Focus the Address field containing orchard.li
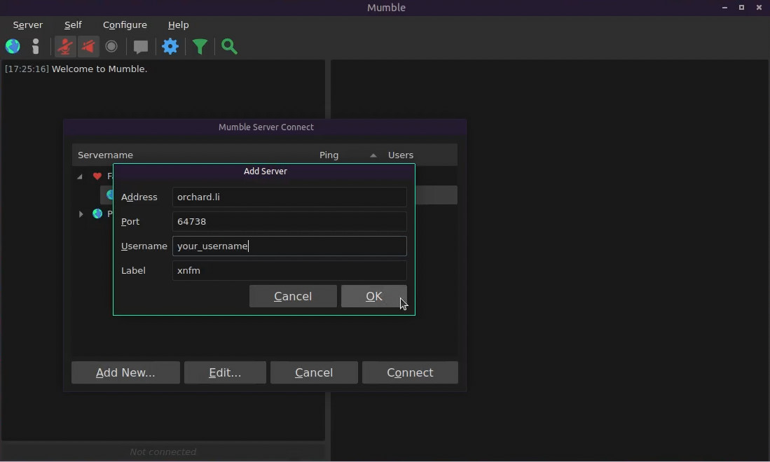 (289, 197)
